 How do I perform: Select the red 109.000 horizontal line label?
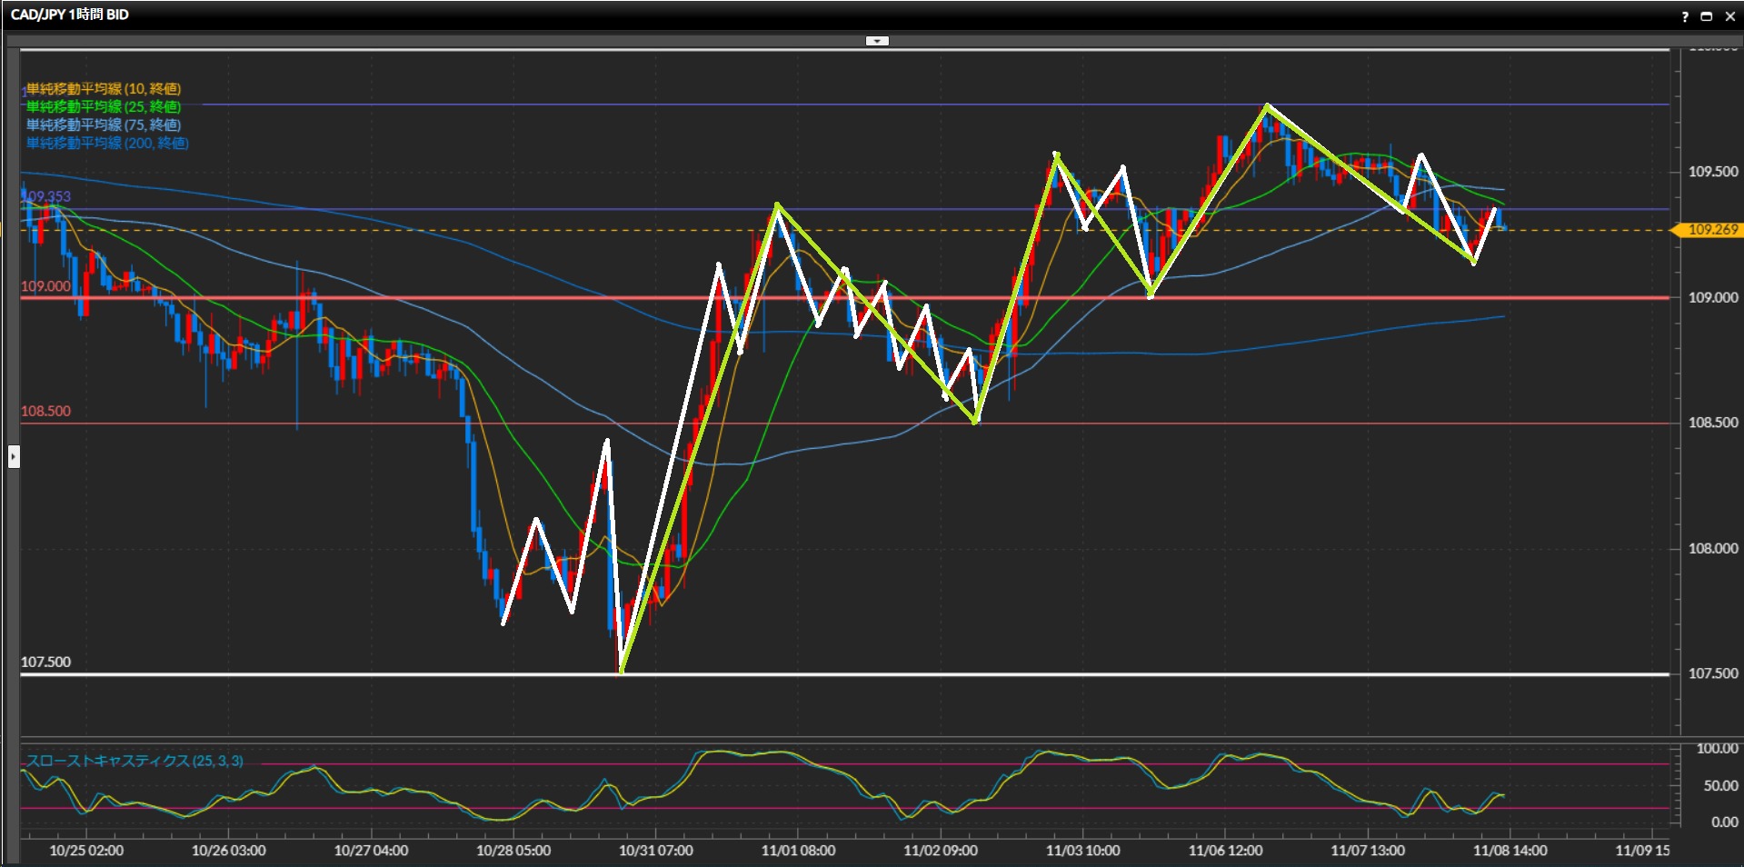[45, 286]
